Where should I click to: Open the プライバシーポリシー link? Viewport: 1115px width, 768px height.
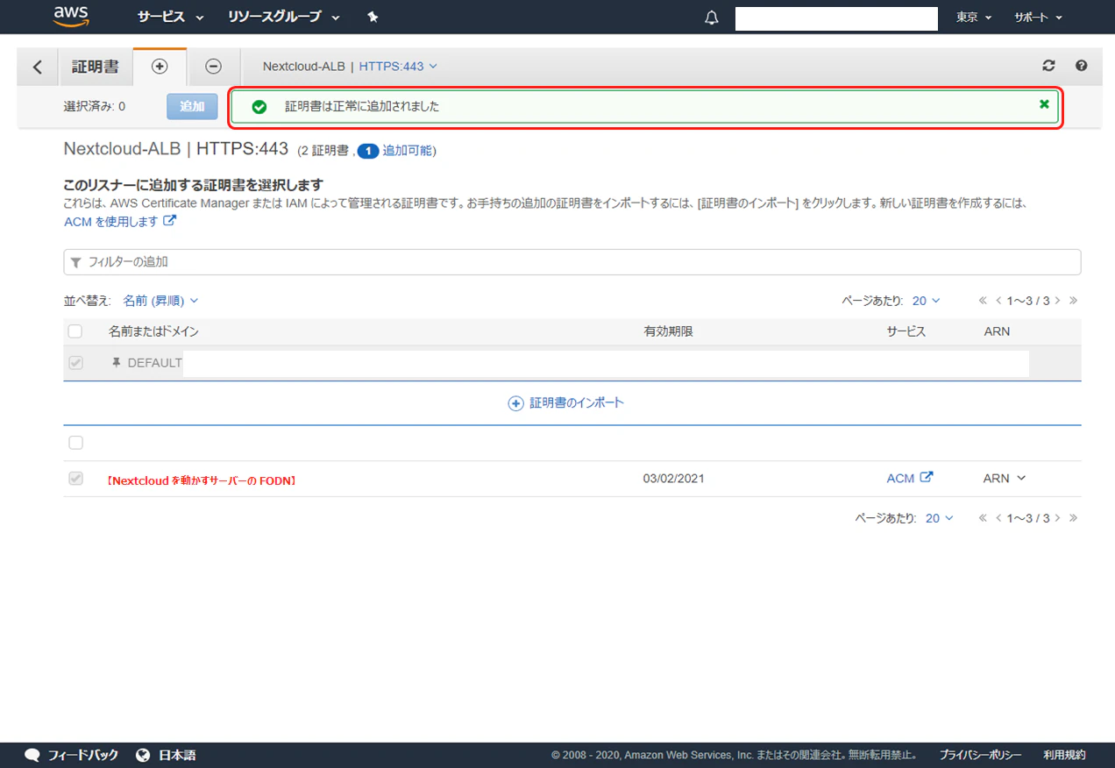pos(981,755)
